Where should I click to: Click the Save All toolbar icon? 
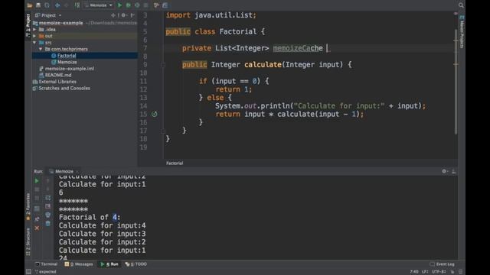tap(38, 5)
